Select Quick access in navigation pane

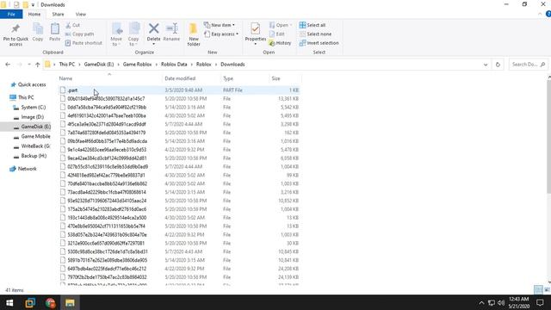point(28,84)
